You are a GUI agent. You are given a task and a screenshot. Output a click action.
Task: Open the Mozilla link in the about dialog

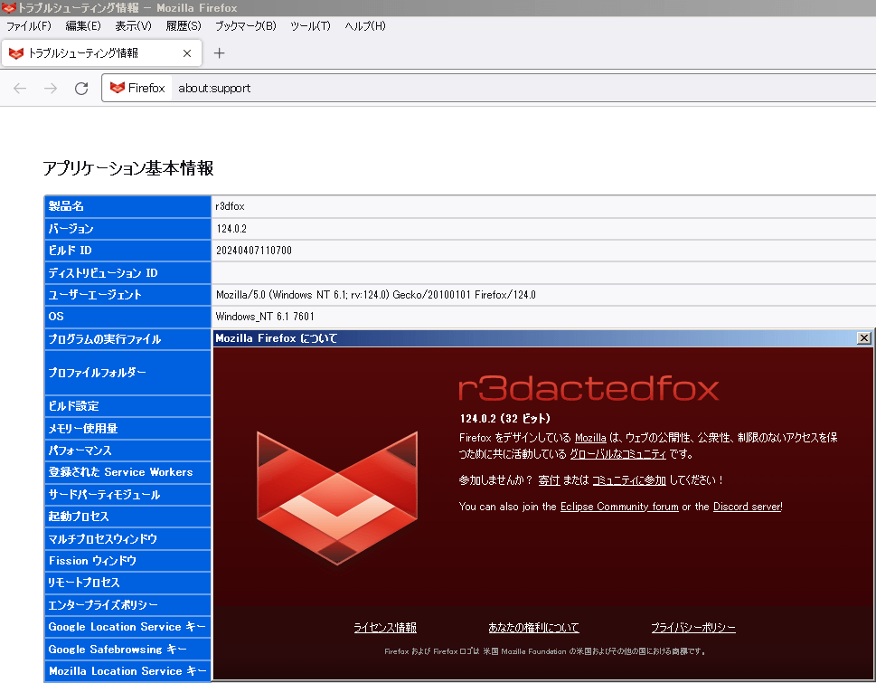[590, 438]
